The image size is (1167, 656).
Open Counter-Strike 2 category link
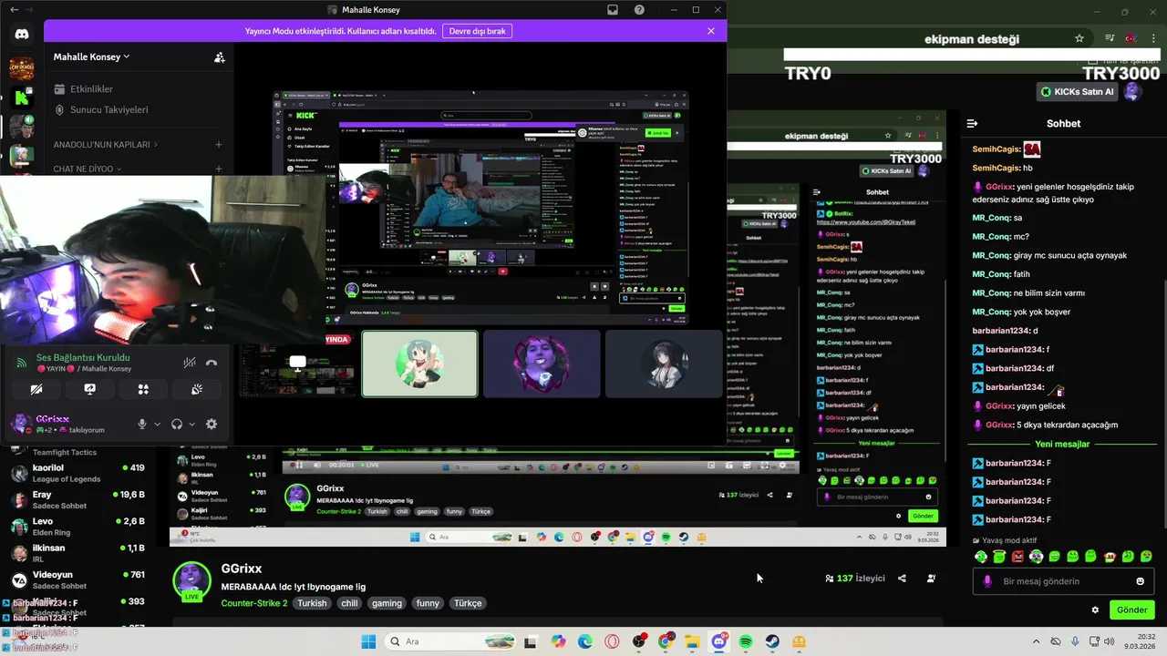click(254, 603)
